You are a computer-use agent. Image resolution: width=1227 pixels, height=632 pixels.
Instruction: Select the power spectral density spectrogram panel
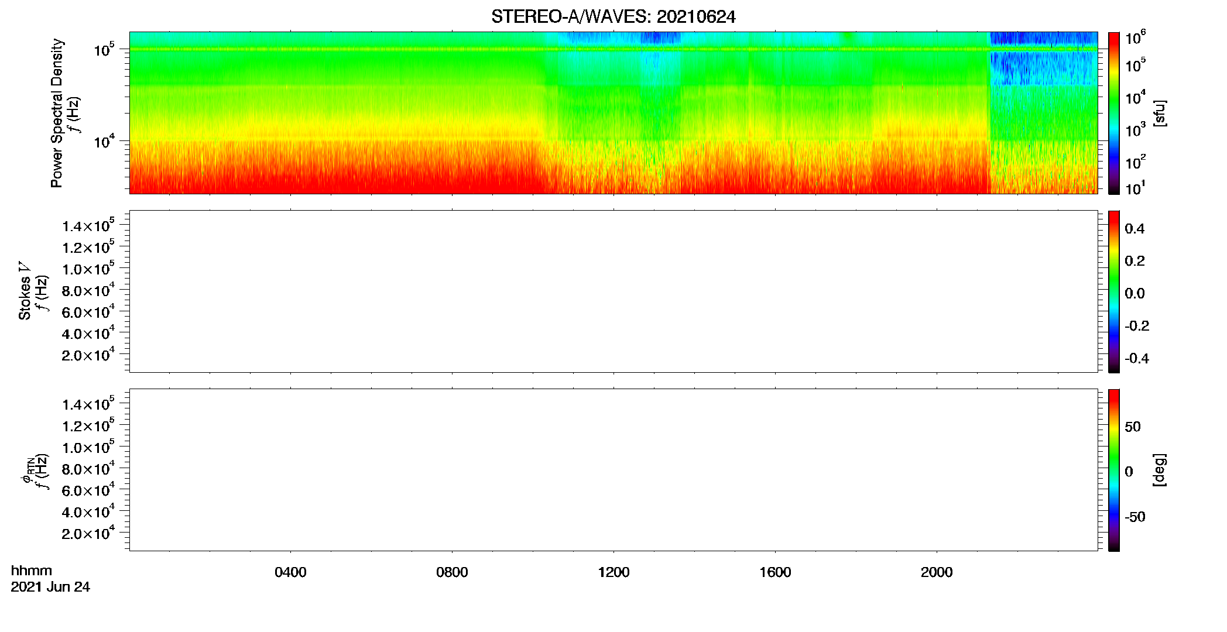(x=613, y=112)
